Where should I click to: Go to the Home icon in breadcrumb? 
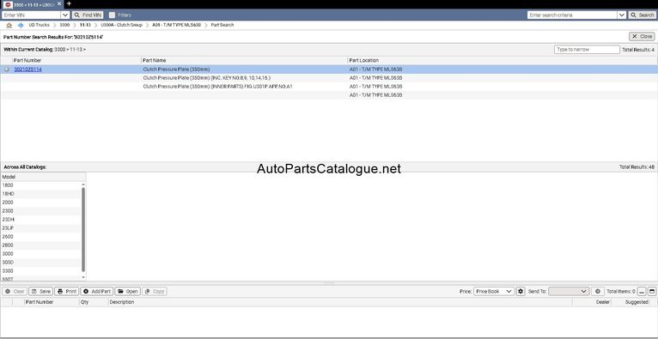tap(9, 25)
